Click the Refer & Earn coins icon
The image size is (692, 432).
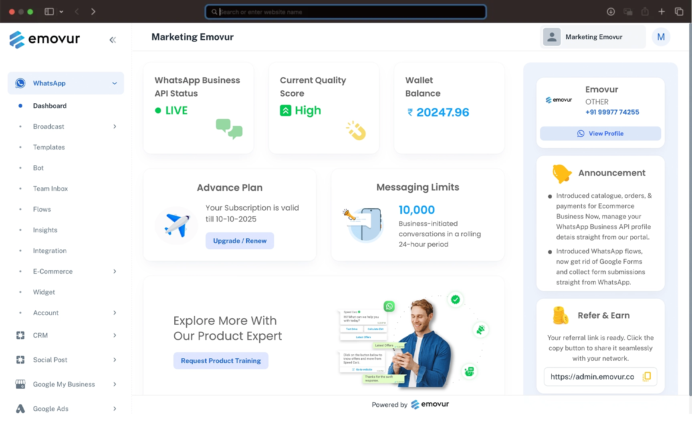click(560, 315)
